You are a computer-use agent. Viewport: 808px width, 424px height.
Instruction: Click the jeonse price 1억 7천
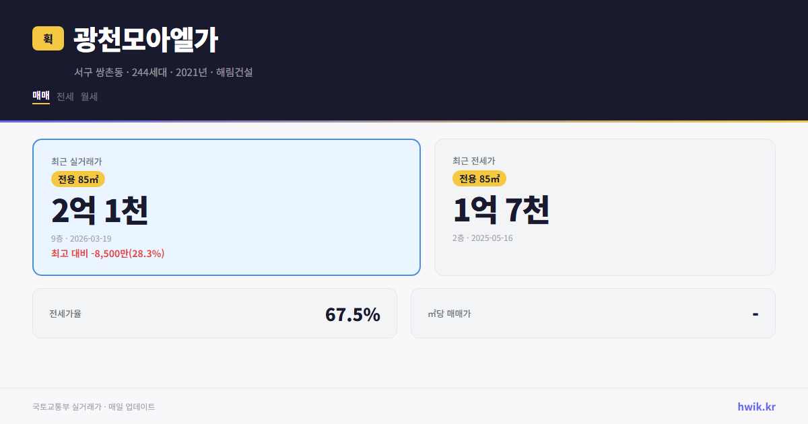(x=501, y=209)
